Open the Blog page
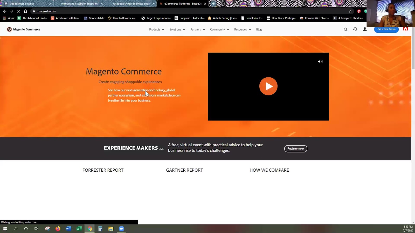This screenshot has height=233, width=415. (259, 30)
